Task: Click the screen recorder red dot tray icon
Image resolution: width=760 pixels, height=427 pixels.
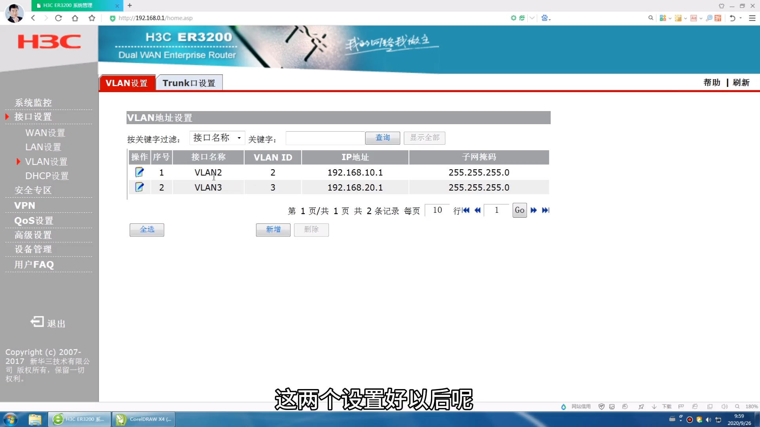Action: click(690, 420)
